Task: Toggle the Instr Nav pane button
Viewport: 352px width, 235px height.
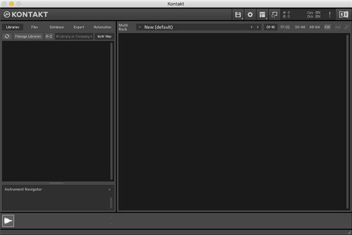Action: (104, 36)
